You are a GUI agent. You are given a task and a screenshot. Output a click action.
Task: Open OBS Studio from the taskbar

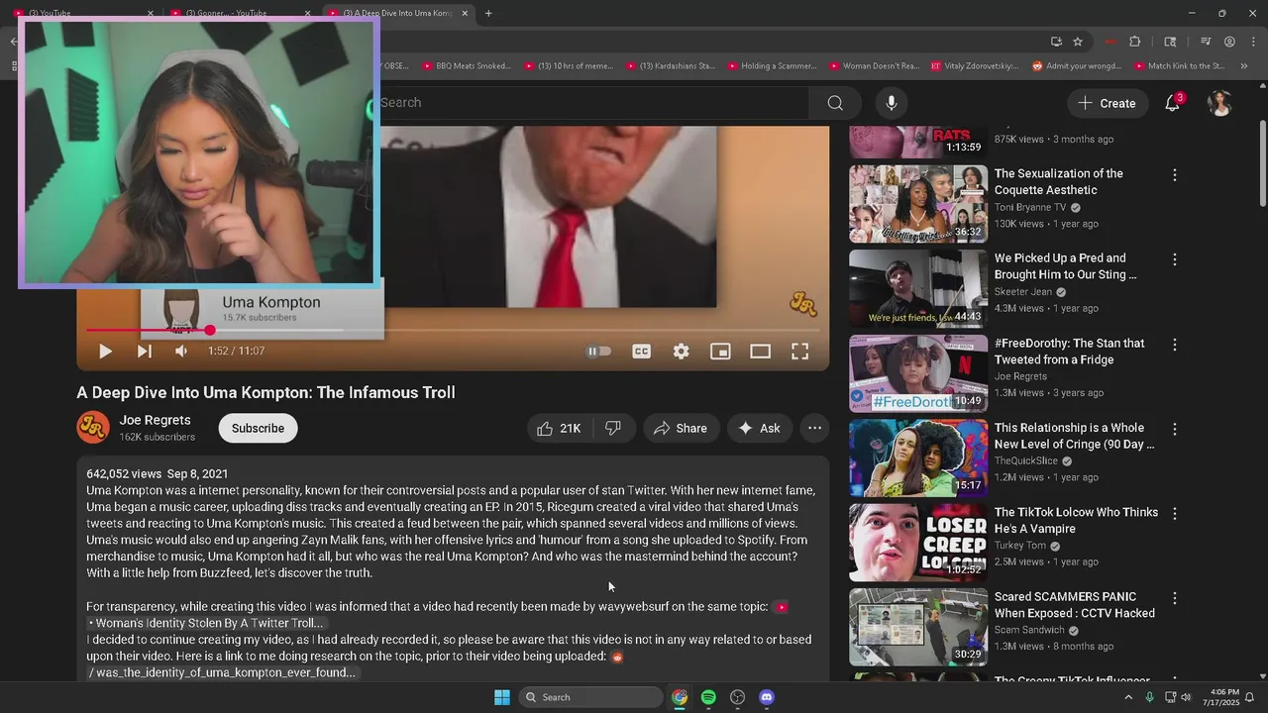pyautogui.click(x=737, y=697)
